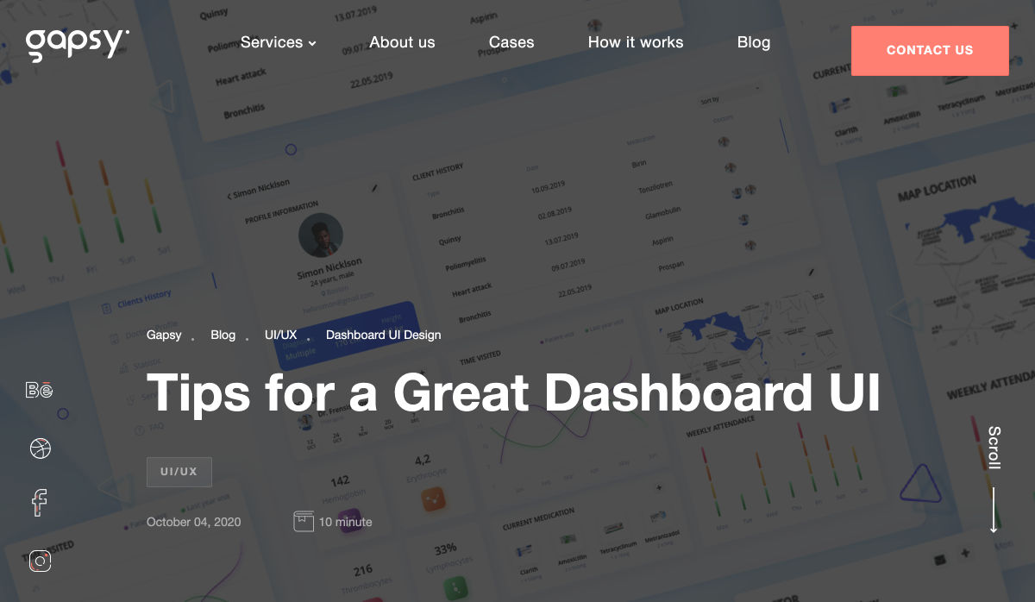Image resolution: width=1035 pixels, height=602 pixels.
Task: Open the Dribbble social icon
Action: (x=41, y=448)
